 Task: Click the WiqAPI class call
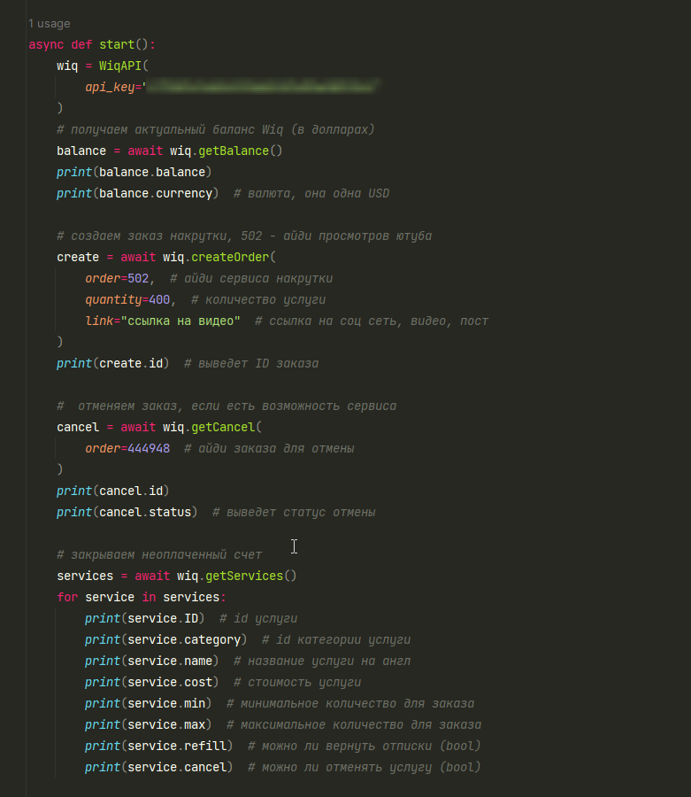click(120, 66)
